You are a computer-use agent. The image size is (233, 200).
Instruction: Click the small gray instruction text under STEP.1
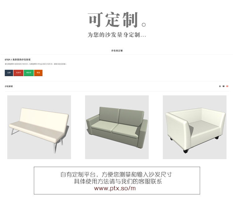pyautogui.click(x=35, y=64)
